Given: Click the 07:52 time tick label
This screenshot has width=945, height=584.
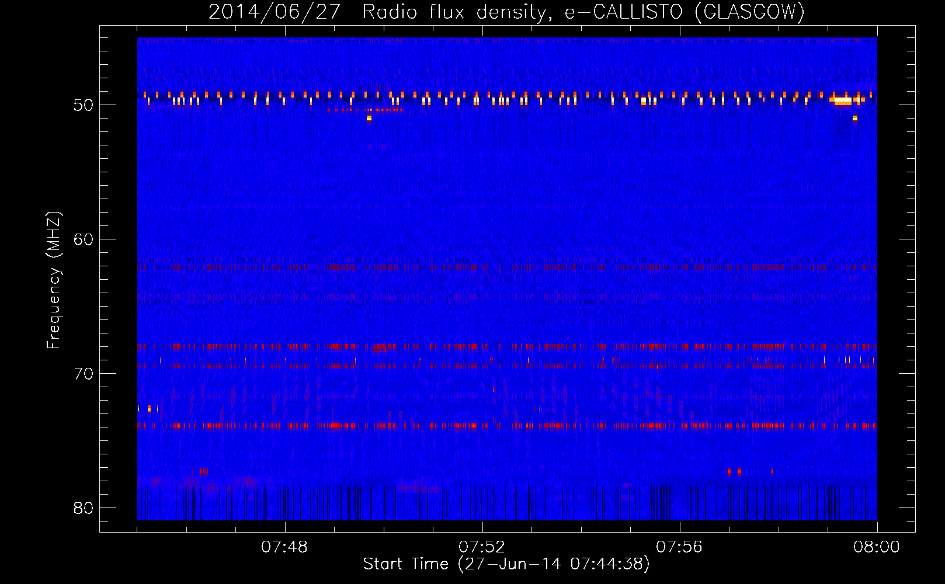Looking at the screenshot, I should point(482,547).
